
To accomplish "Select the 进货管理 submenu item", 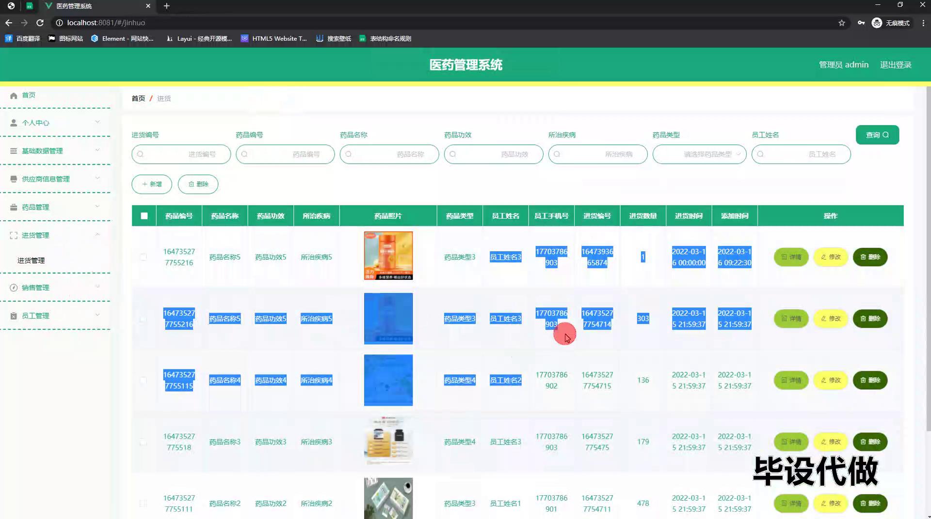I will (x=31, y=260).
